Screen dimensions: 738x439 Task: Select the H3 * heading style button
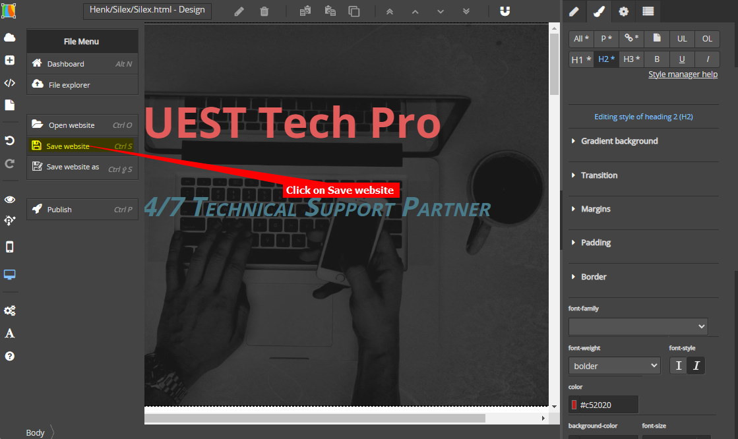[x=632, y=59]
